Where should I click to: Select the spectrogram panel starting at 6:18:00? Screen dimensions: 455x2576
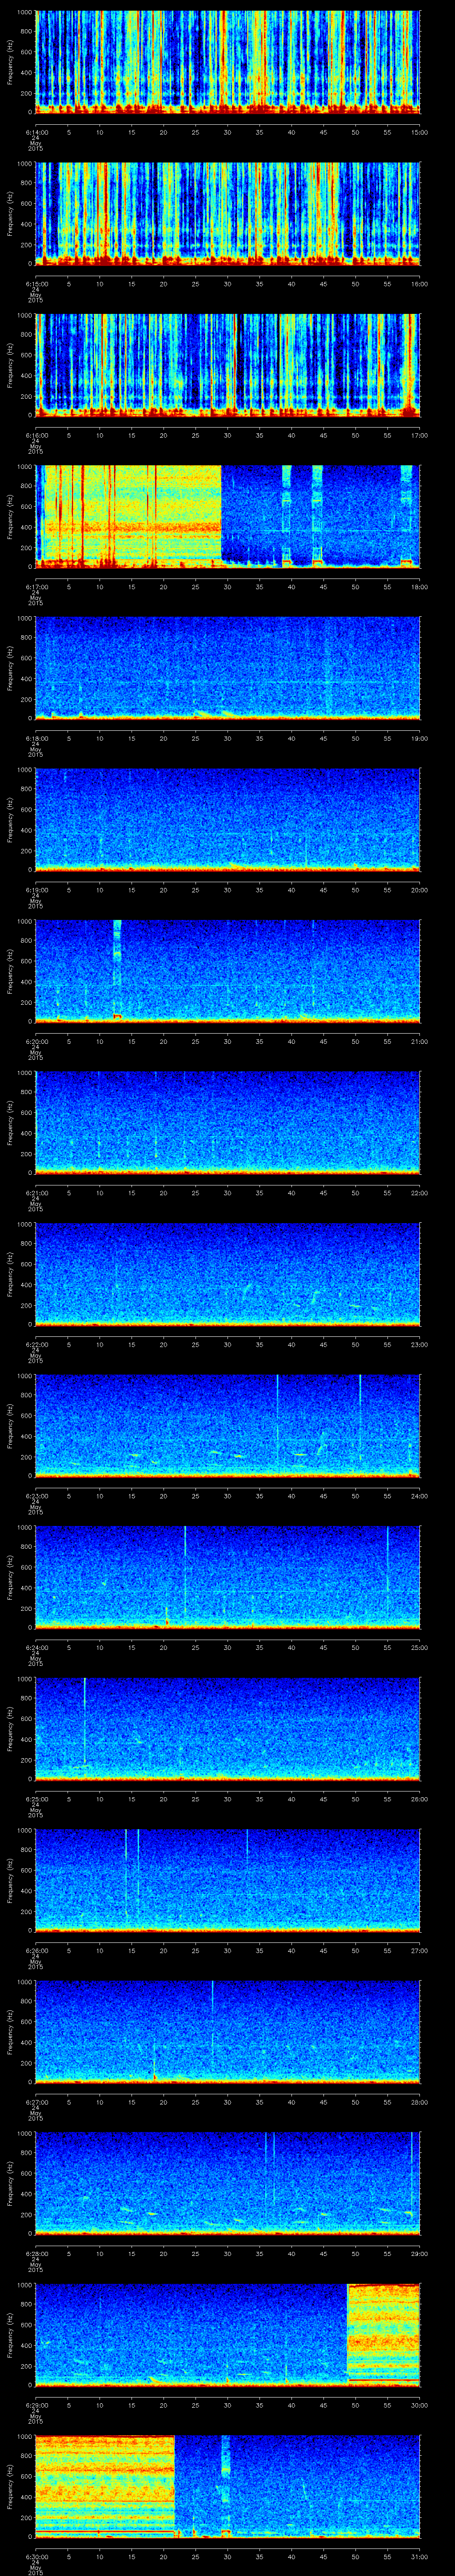tap(228, 668)
